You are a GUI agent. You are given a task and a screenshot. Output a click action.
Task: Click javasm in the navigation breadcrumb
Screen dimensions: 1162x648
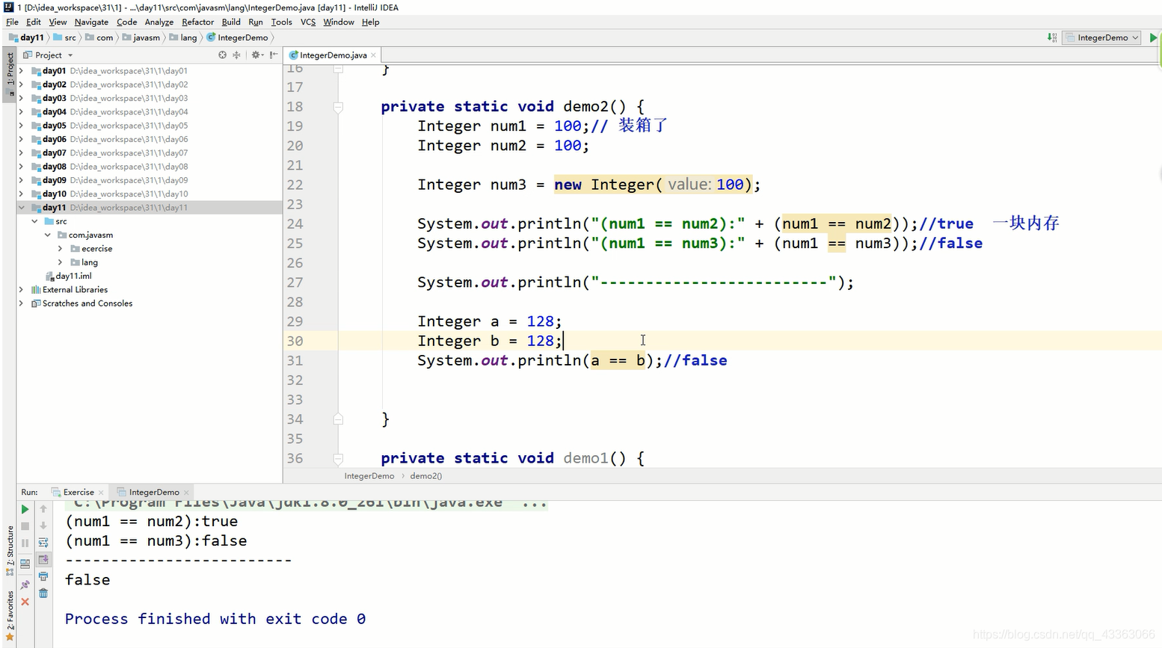(141, 37)
